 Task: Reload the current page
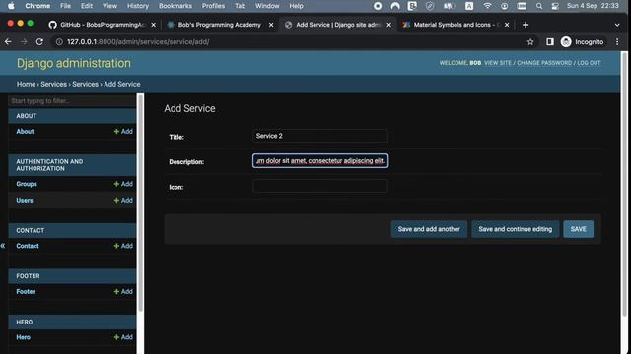pyautogui.click(x=39, y=41)
